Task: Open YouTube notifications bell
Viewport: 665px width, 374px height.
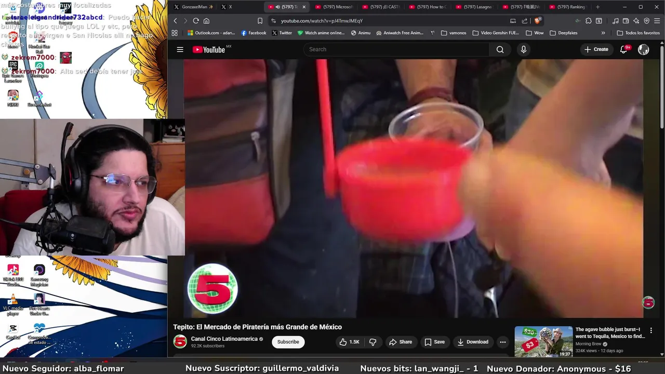Action: tap(624, 49)
